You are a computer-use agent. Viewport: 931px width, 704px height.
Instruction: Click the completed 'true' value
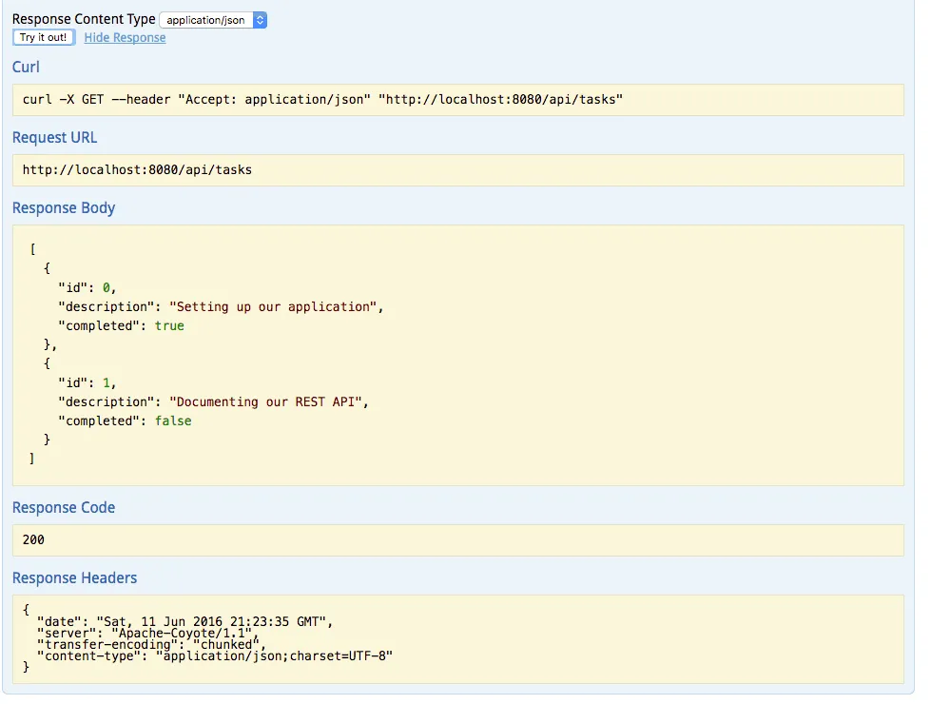pyautogui.click(x=169, y=325)
